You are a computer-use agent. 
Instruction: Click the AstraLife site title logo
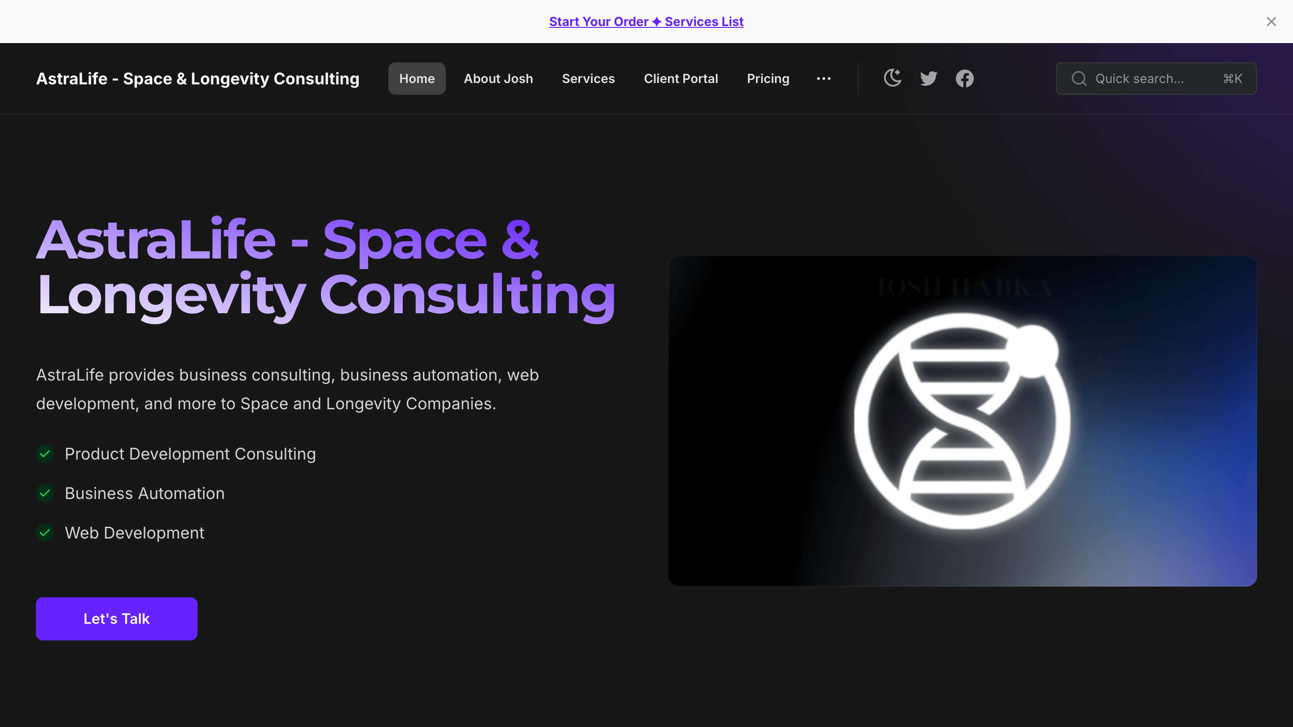pos(198,78)
